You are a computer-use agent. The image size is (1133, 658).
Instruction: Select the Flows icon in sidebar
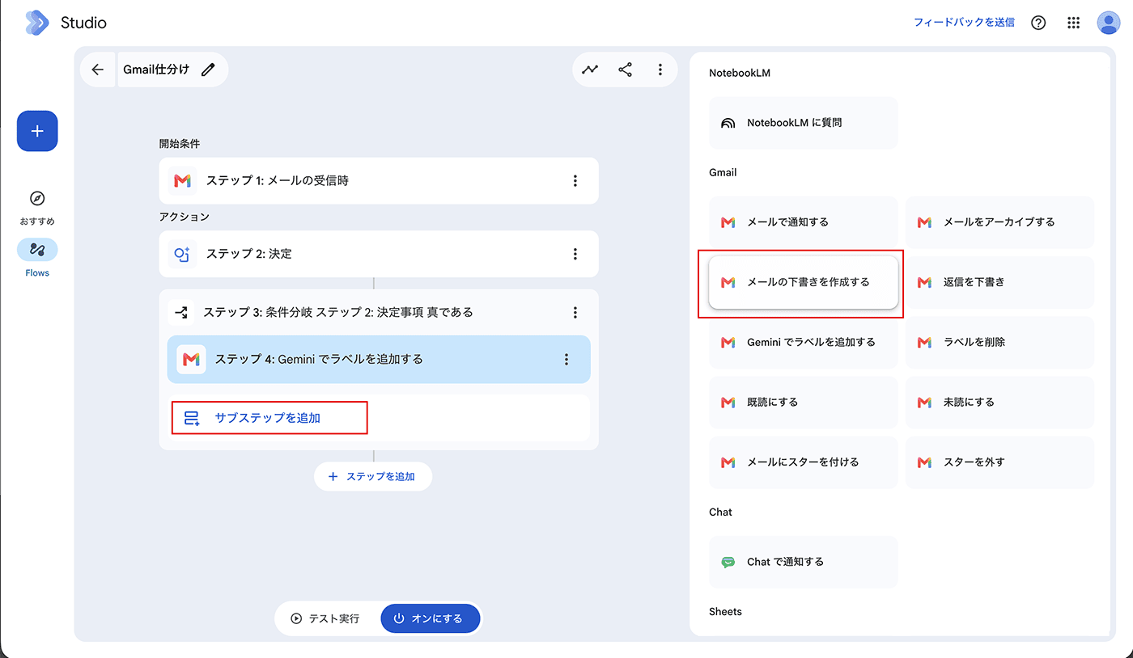click(x=37, y=250)
